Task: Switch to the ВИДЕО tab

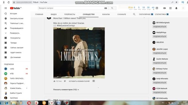Action: coord(53,14)
